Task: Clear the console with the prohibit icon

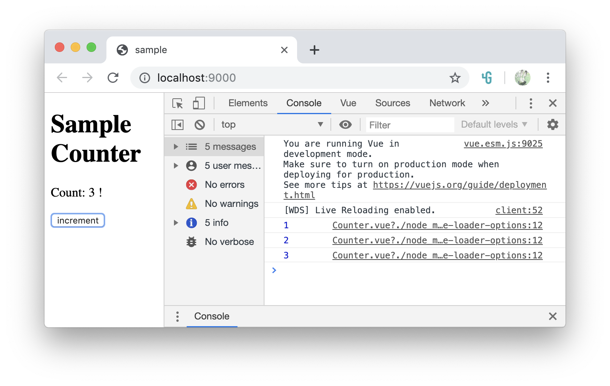Action: [x=200, y=124]
